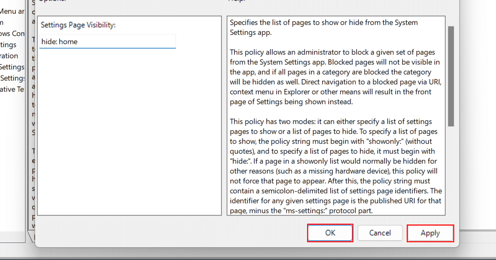
Task: Click the help text scrollbar thumb
Action: (x=451, y=76)
